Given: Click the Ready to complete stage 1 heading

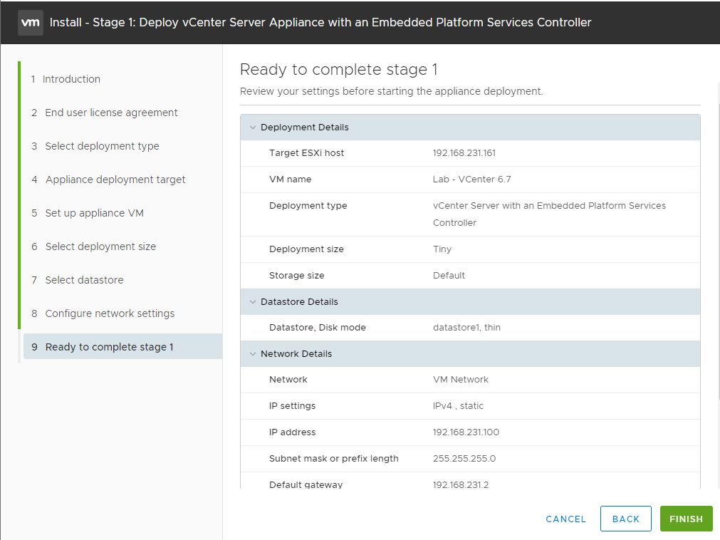Looking at the screenshot, I should pos(339,69).
